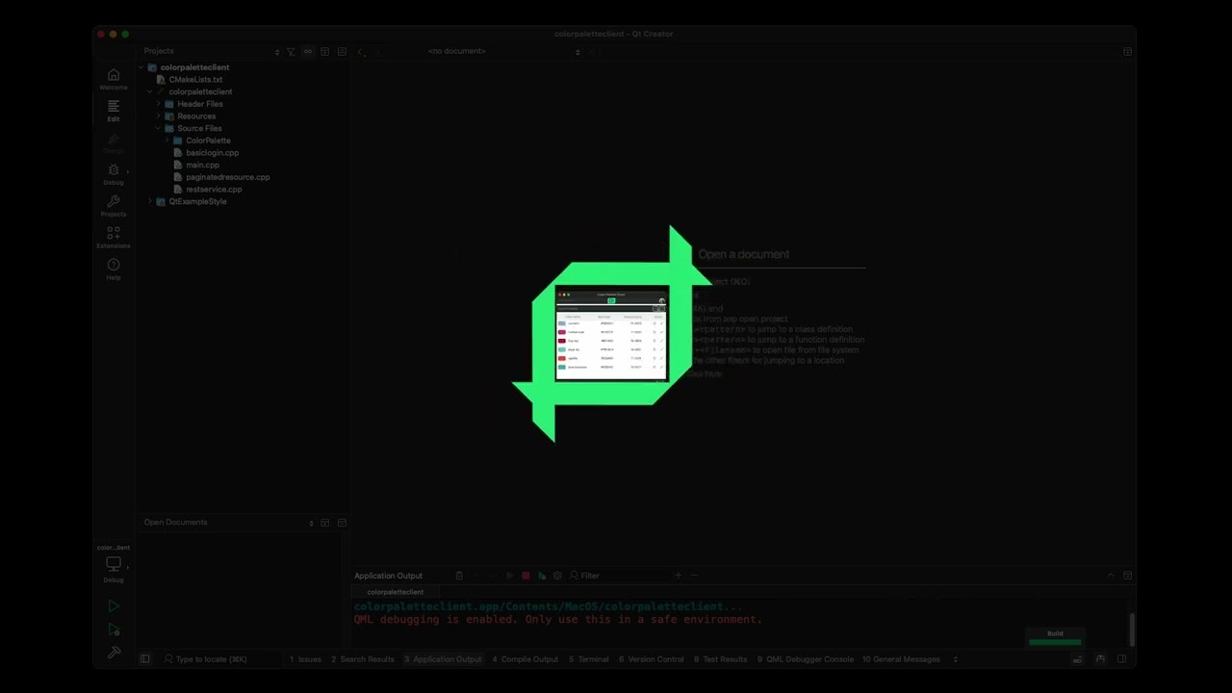Split the Projects panel view

coord(325,52)
